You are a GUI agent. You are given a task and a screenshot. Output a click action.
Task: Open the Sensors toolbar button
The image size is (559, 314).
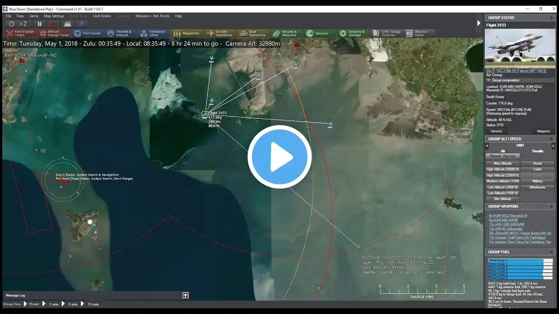point(319,33)
